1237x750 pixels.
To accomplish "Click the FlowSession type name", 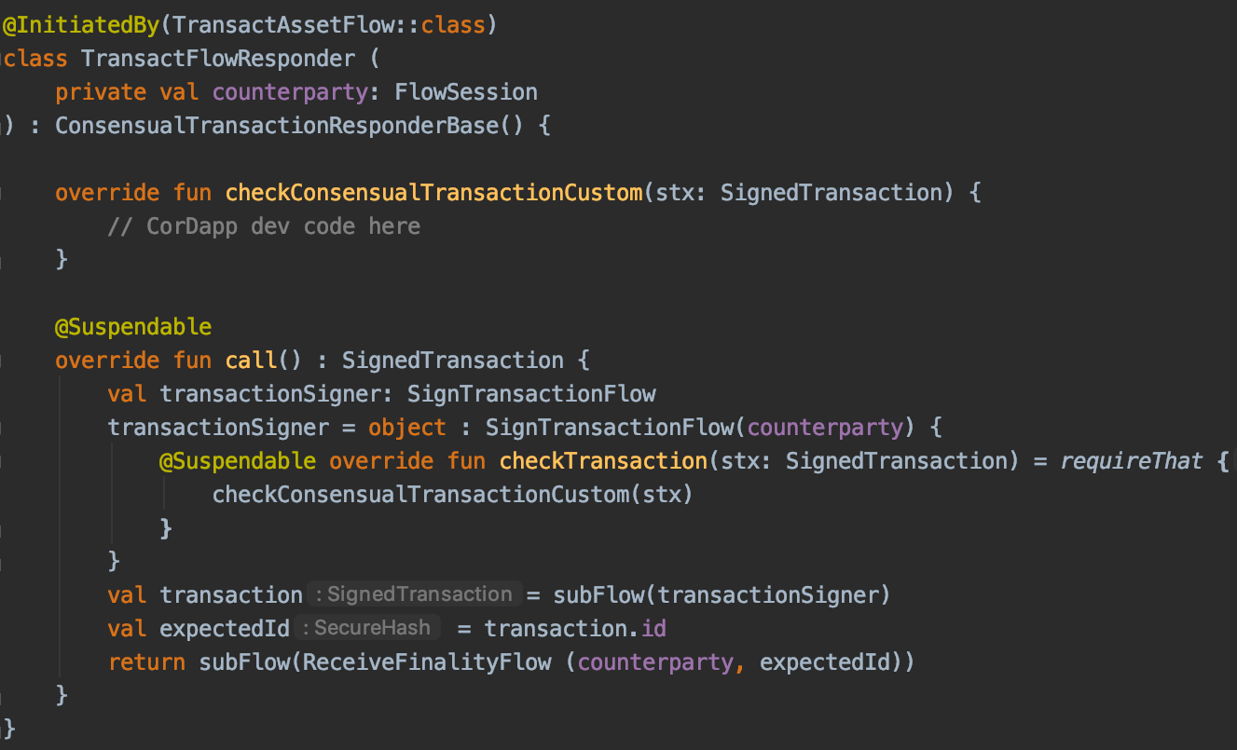I will click(x=466, y=92).
